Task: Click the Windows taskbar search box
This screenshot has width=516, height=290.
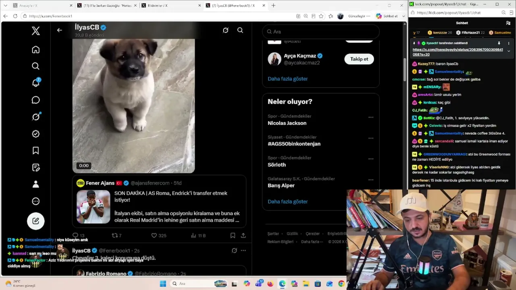Action: tap(199, 284)
